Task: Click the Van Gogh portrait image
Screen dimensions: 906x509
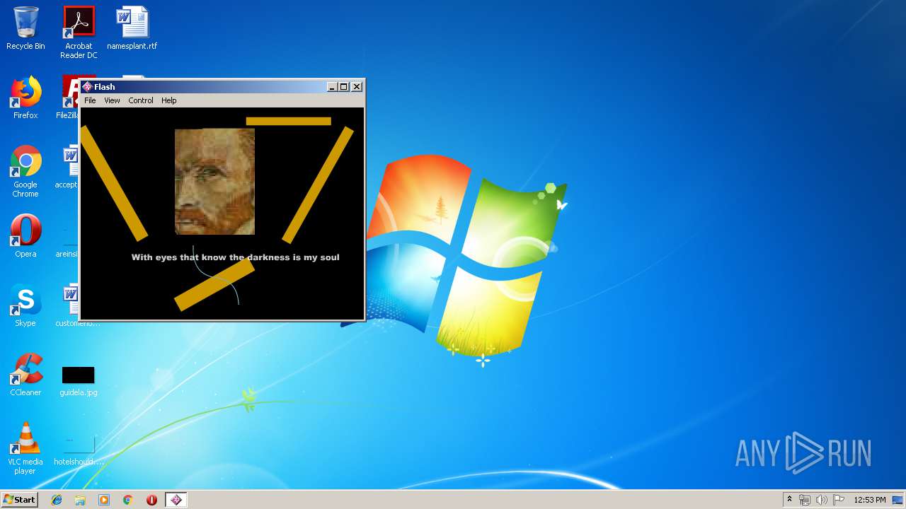Action: [214, 181]
